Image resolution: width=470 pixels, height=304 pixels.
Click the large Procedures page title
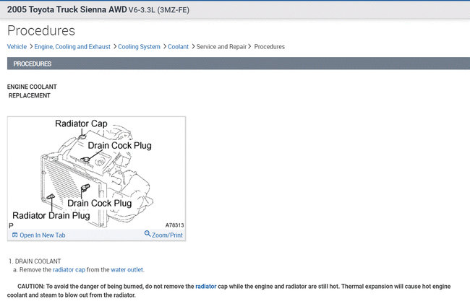coord(41,30)
